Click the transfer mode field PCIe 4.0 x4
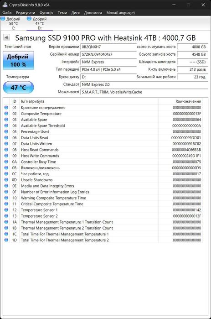Viewport: 211px width, 319px height. (x=108, y=69)
